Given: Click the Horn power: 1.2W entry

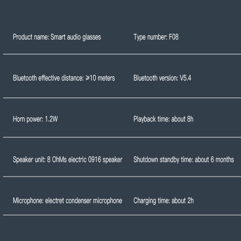Looking at the screenshot, I should click(x=35, y=119).
